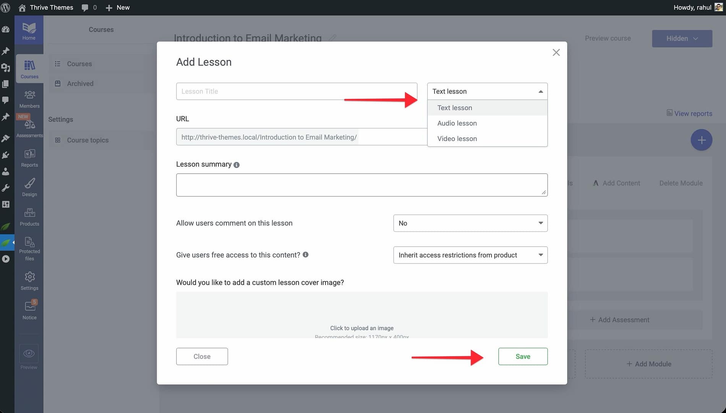Click the Lesson summary info icon
The width and height of the screenshot is (726, 413).
point(237,165)
